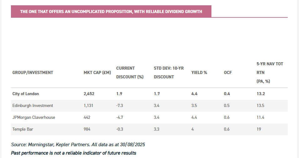
Task: Select the Temple Bar row name
Action: click(23, 129)
